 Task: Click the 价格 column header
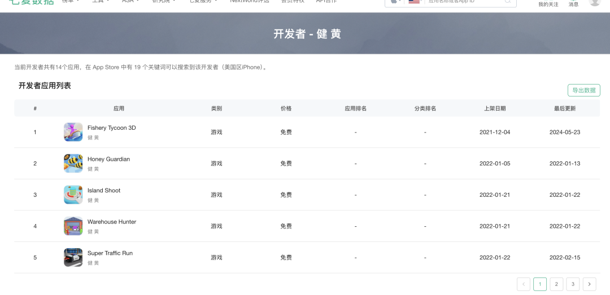pyautogui.click(x=286, y=108)
